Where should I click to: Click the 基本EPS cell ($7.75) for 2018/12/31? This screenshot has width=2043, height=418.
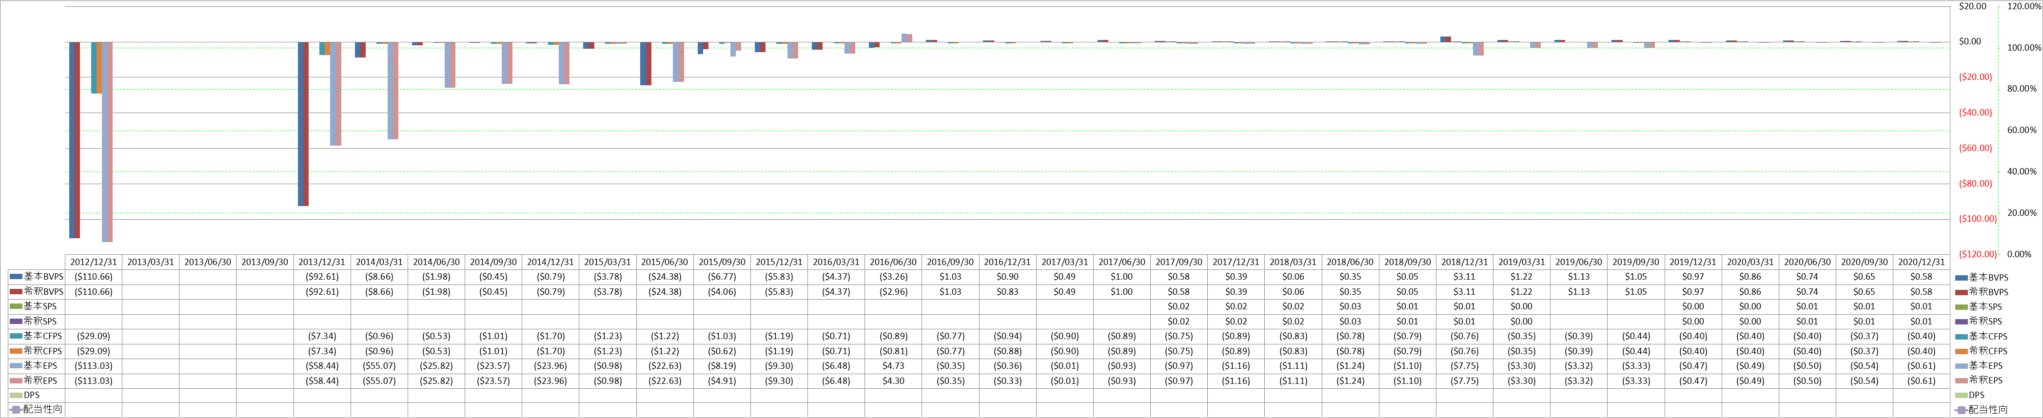pyautogui.click(x=1464, y=366)
